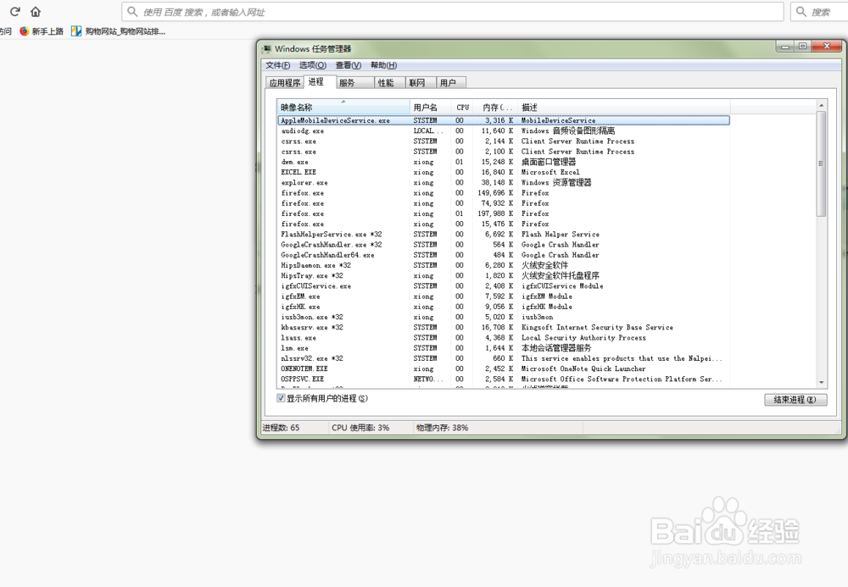
Task: Select the explorer.exe process
Action: (504, 182)
